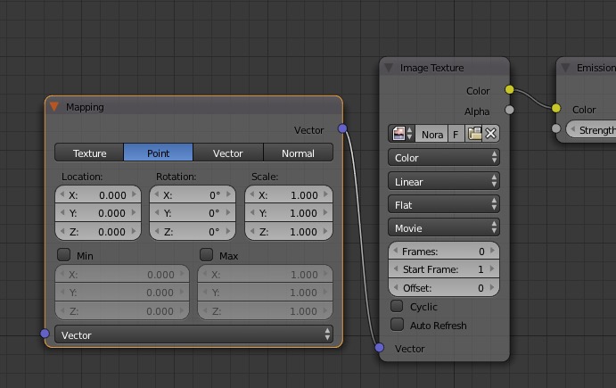Enable the Max checkbox
The width and height of the screenshot is (616, 388).
206,255
